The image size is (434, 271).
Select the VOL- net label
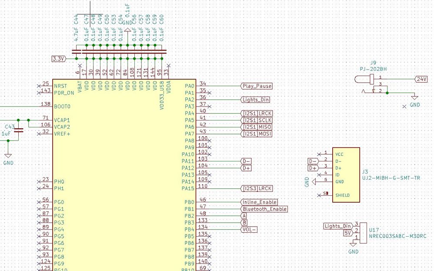coord(249,230)
